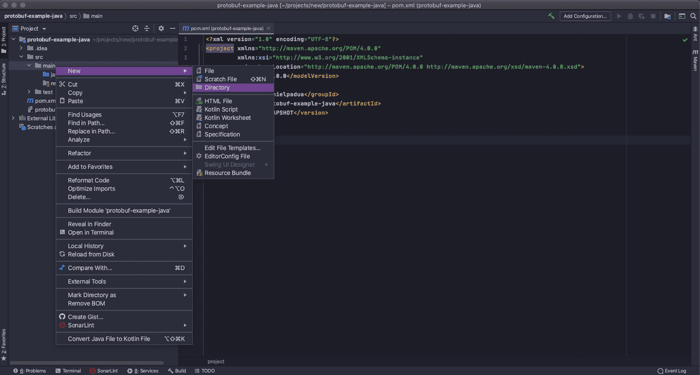This screenshot has width=700, height=375.
Task: Click the TODO status bar item
Action: [205, 371]
